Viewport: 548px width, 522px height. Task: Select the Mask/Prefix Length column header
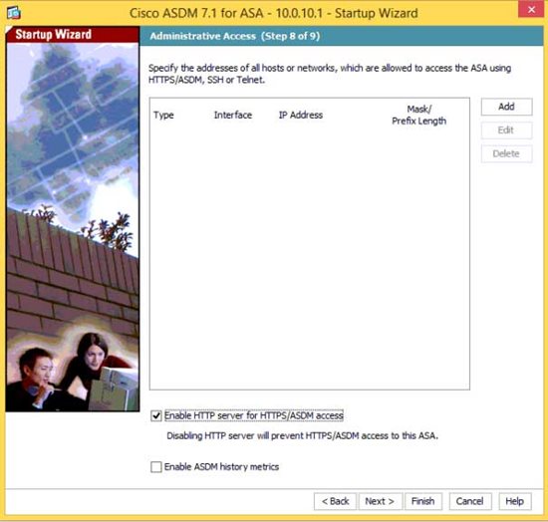click(419, 115)
